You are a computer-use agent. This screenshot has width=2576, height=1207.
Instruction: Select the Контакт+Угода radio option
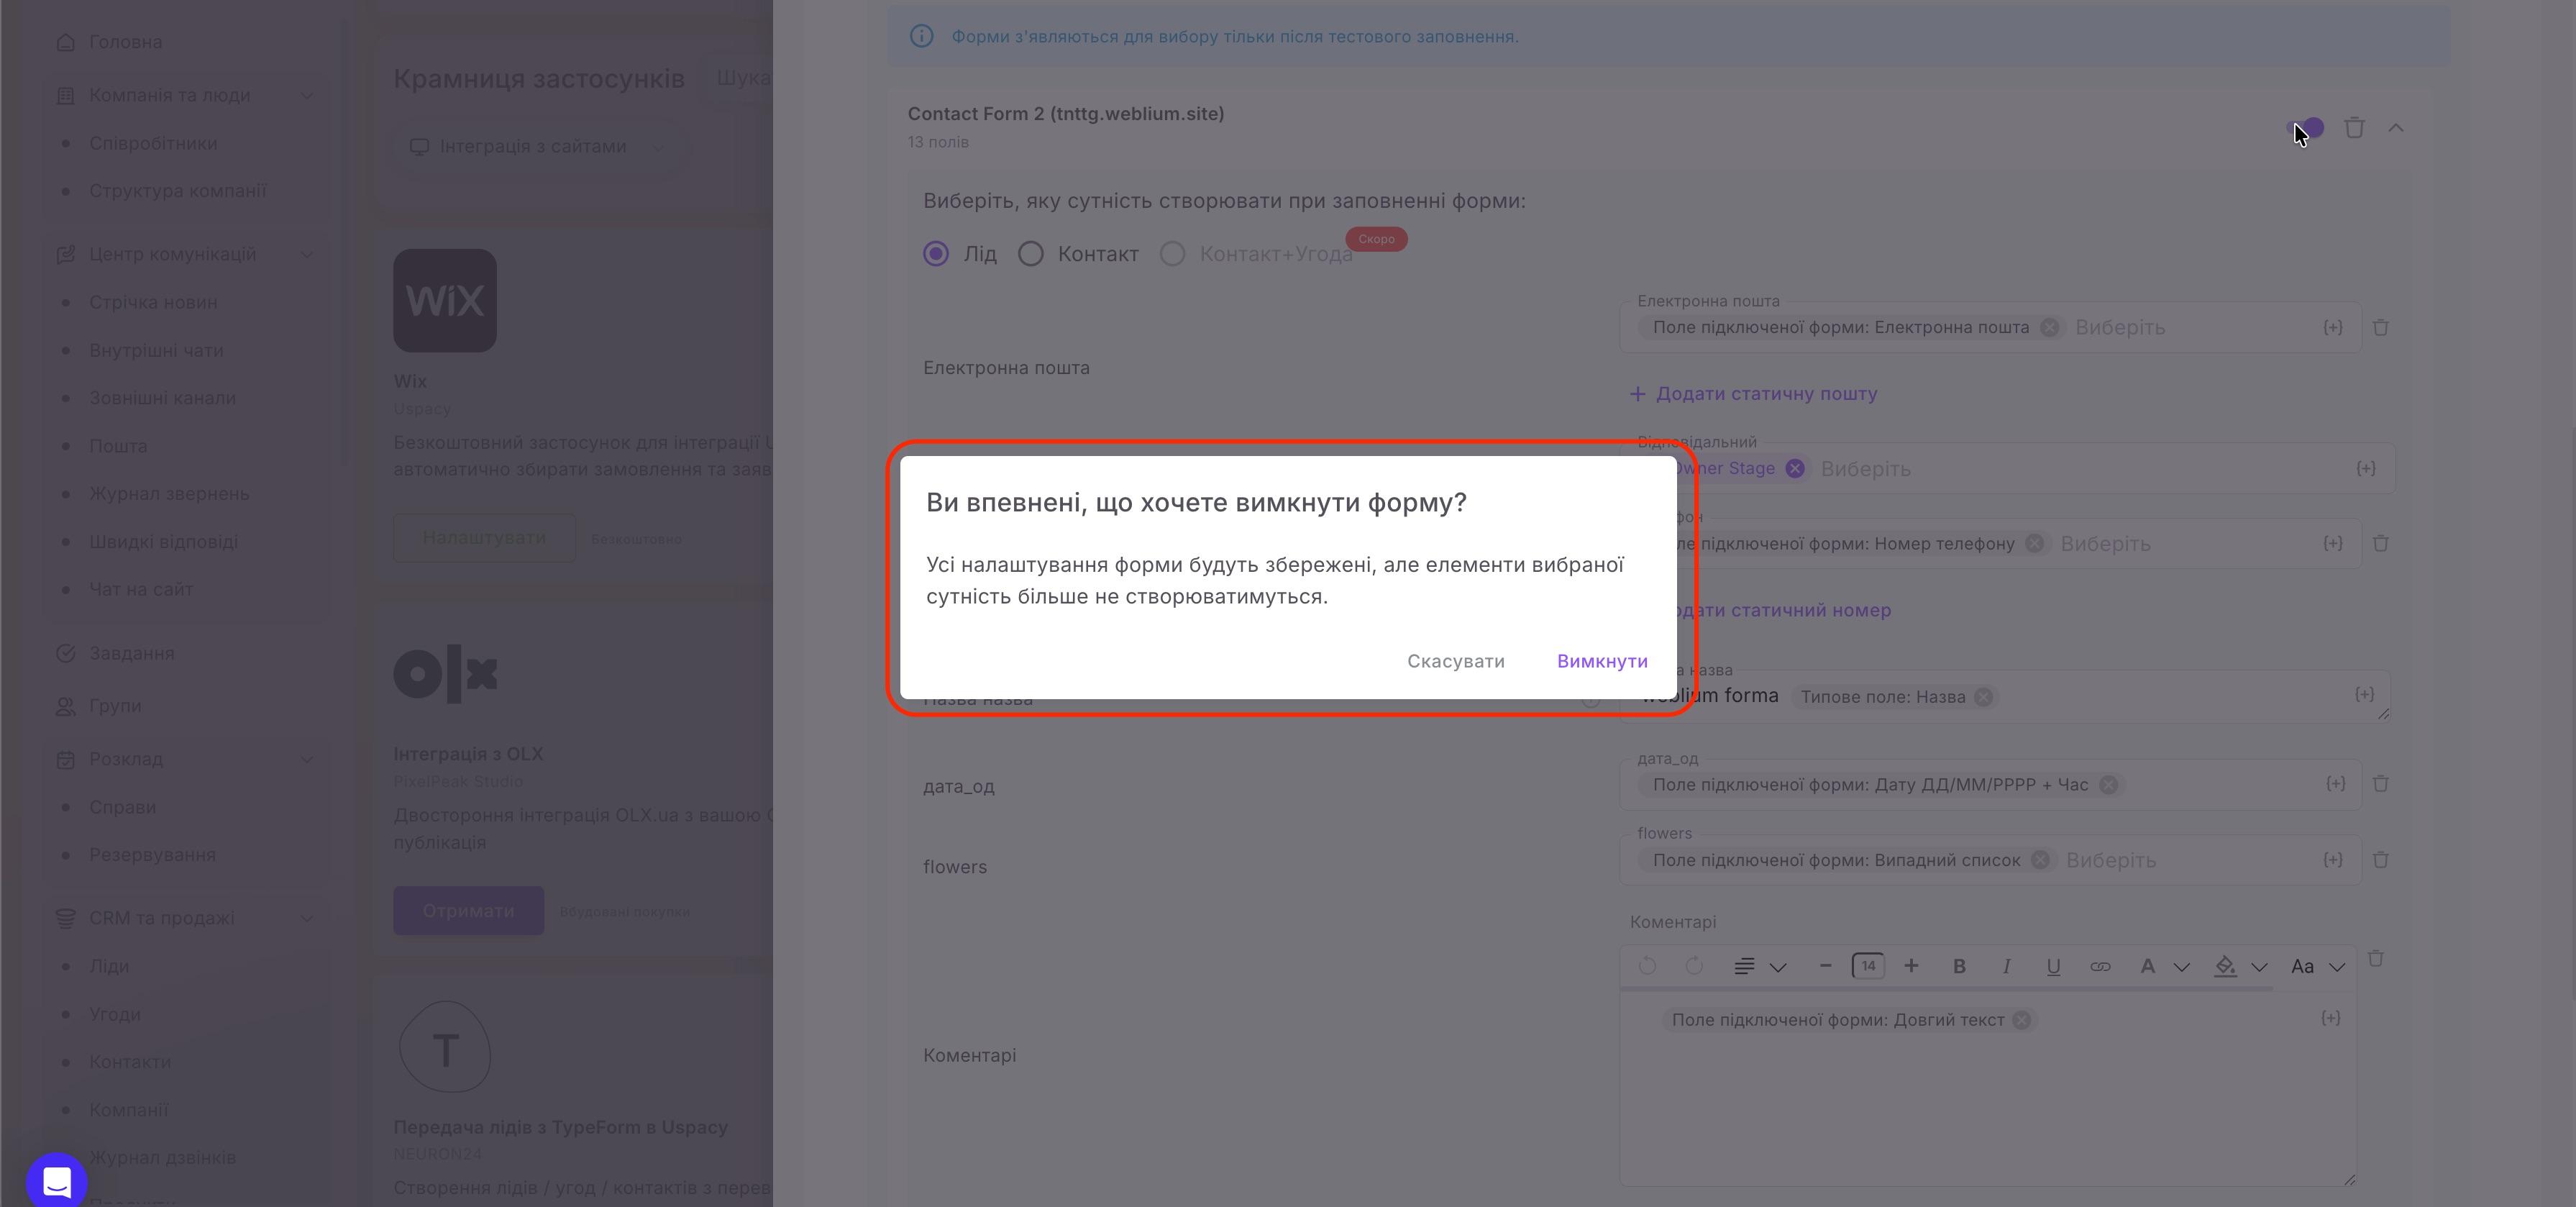pyautogui.click(x=1173, y=254)
